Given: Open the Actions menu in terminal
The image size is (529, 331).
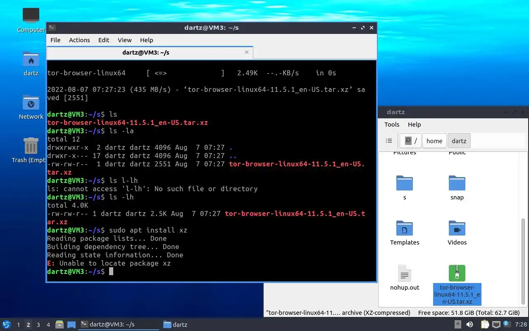Looking at the screenshot, I should 79,40.
